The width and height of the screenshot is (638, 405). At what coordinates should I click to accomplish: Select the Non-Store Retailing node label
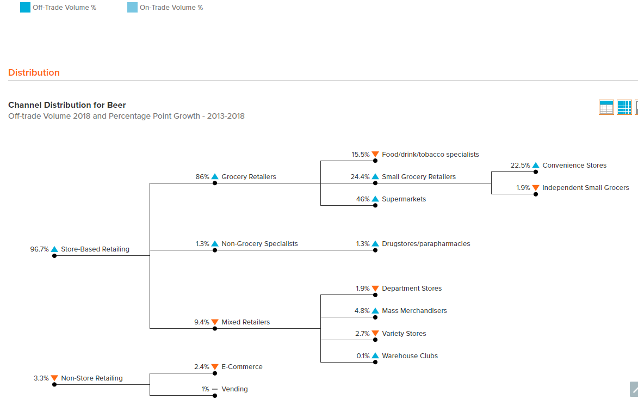(x=92, y=378)
